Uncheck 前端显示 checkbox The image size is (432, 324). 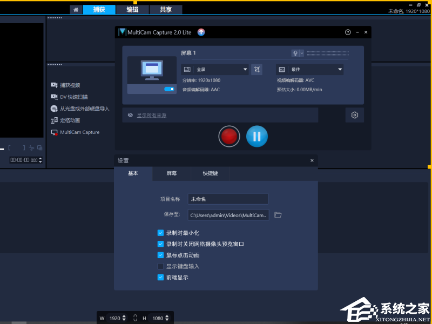tap(160, 278)
